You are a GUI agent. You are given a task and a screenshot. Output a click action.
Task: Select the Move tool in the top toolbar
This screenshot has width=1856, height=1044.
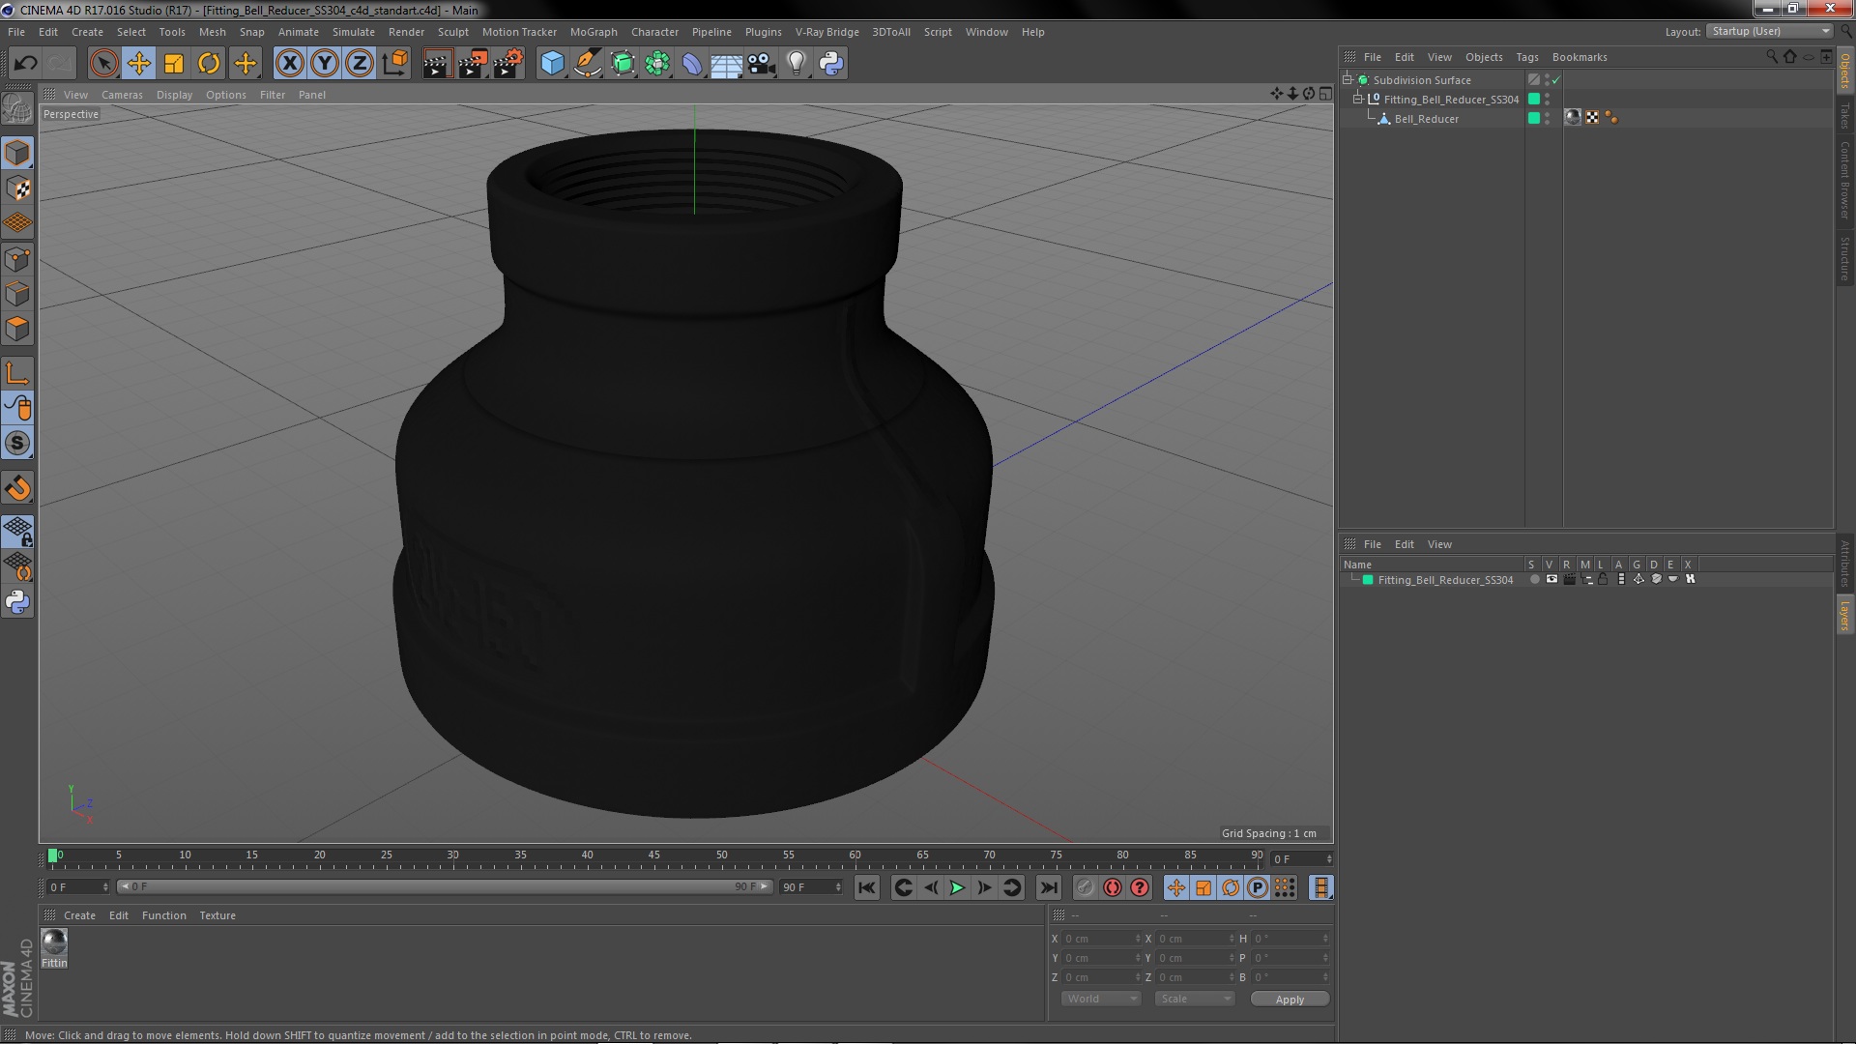click(138, 64)
